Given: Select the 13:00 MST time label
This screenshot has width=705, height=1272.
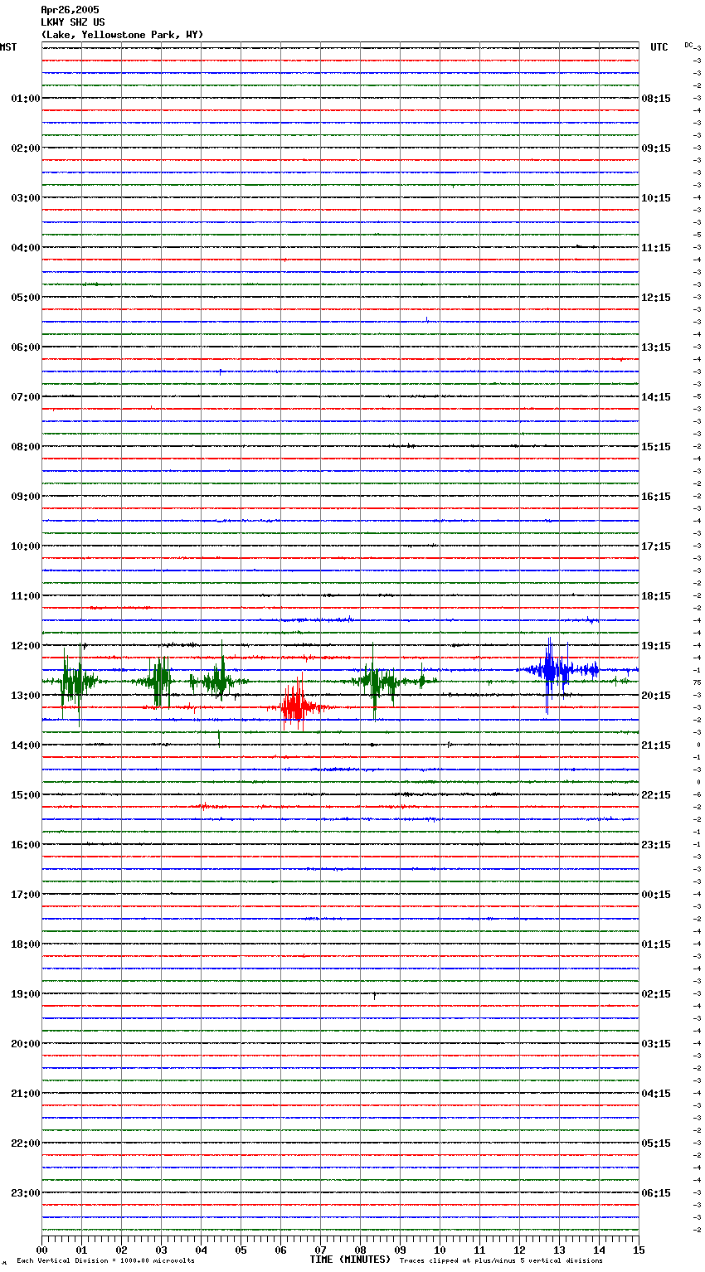Looking at the screenshot, I should (x=25, y=696).
